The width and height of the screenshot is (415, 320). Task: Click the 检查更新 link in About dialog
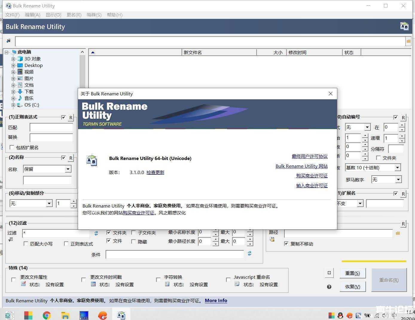(155, 172)
